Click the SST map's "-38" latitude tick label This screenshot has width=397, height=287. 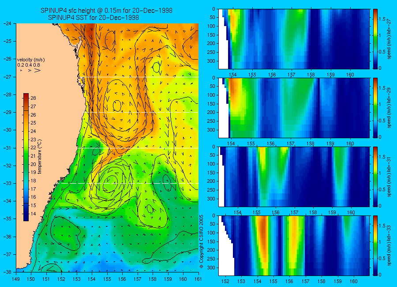(x=7, y=272)
